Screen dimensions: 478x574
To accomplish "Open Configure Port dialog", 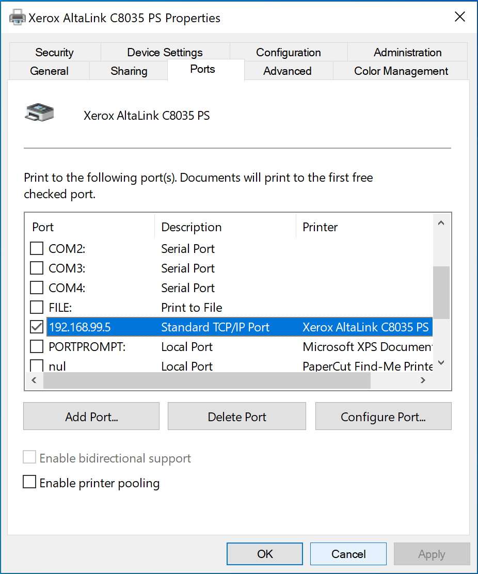I will click(x=383, y=416).
